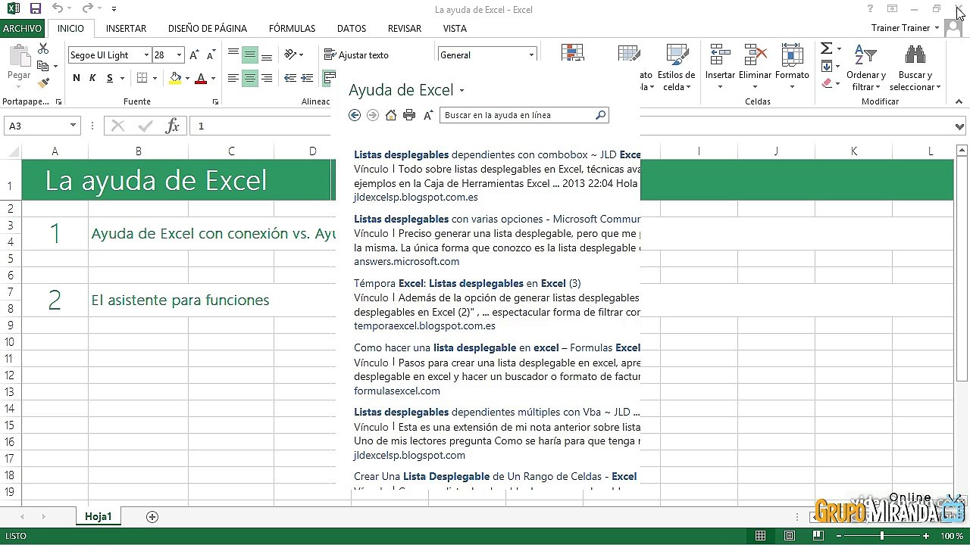Toggle align text left
Image resolution: width=970 pixels, height=545 pixels.
pos(233,78)
